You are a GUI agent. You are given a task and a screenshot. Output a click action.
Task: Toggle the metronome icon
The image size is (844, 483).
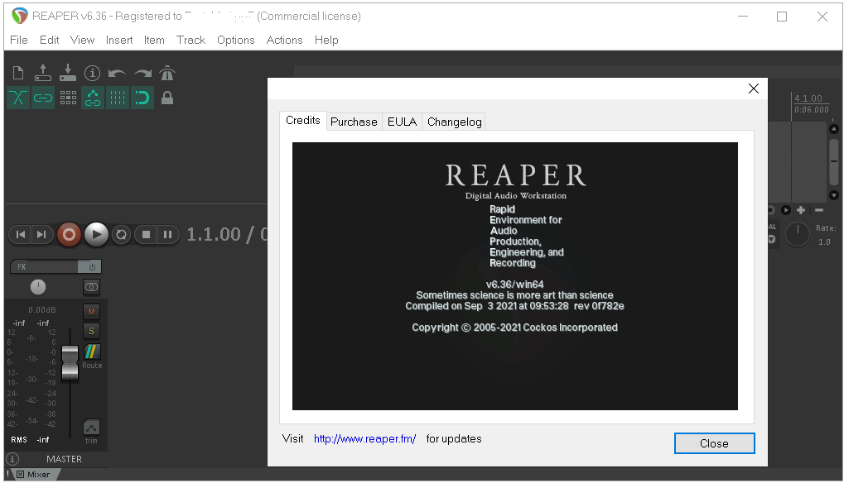(x=167, y=73)
